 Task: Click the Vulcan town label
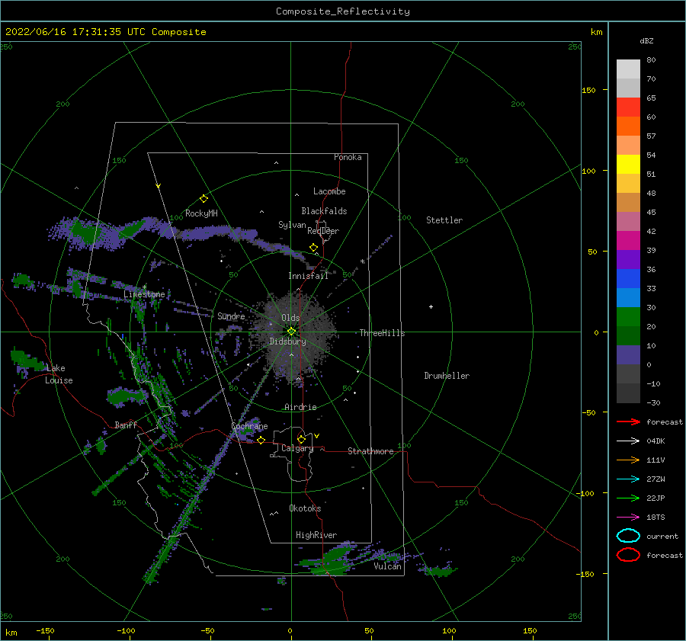pos(388,566)
